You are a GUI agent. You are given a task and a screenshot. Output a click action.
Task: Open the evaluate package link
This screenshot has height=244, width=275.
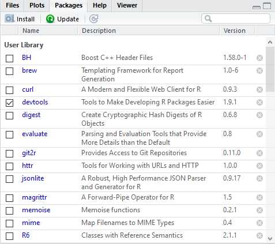35,134
